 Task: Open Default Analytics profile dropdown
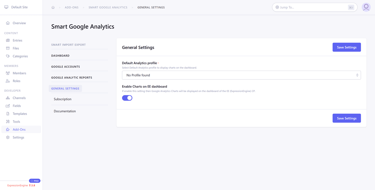click(x=241, y=75)
